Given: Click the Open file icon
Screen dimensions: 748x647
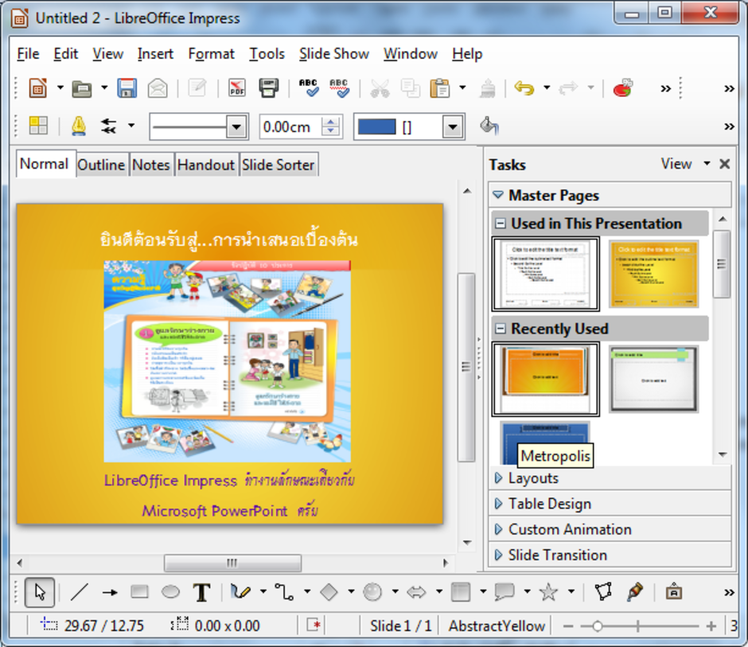Looking at the screenshot, I should (x=82, y=88).
